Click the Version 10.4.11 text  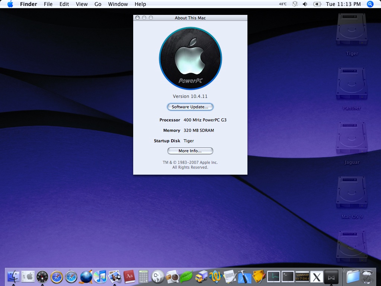190,96
